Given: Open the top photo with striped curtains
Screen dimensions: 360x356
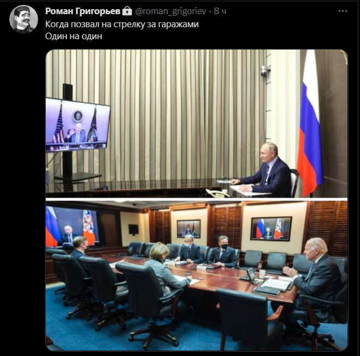Looking at the screenshot, I should tap(197, 124).
